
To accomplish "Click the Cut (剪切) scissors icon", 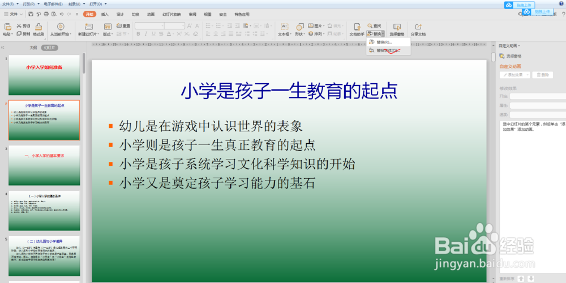I will coord(19,26).
